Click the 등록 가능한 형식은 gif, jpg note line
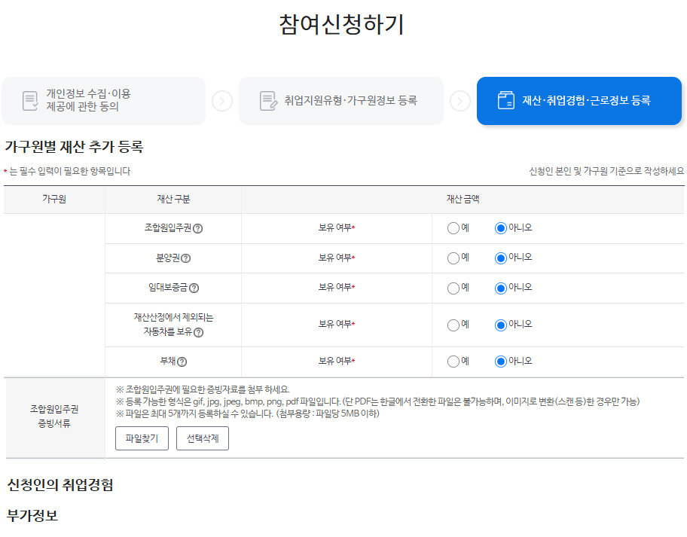This screenshot has height=537, width=687. pyautogui.click(x=377, y=401)
